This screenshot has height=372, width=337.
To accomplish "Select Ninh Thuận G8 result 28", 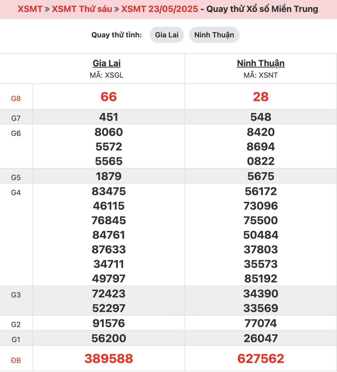I will click(x=261, y=97).
